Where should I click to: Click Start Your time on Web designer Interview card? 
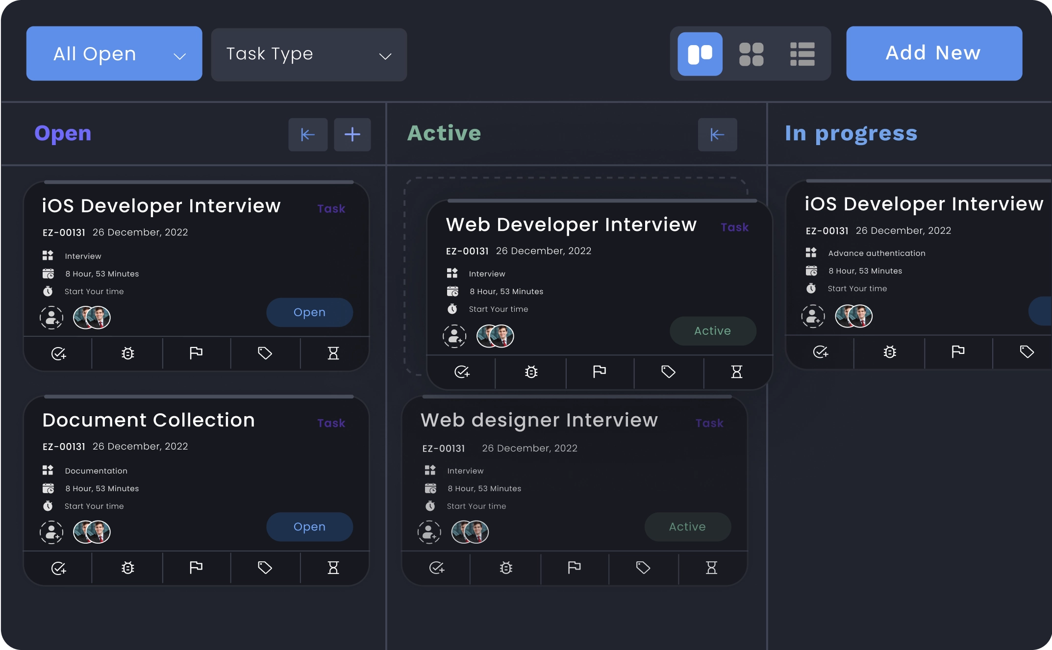(x=476, y=506)
